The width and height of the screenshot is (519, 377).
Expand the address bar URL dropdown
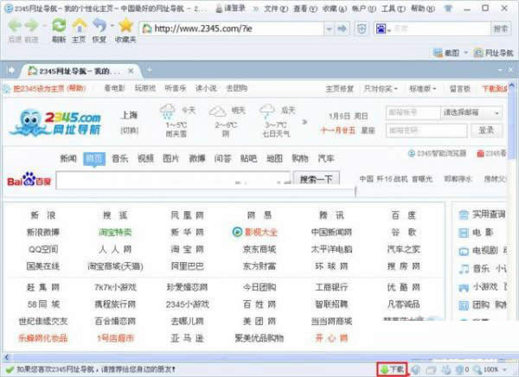[x=329, y=29]
